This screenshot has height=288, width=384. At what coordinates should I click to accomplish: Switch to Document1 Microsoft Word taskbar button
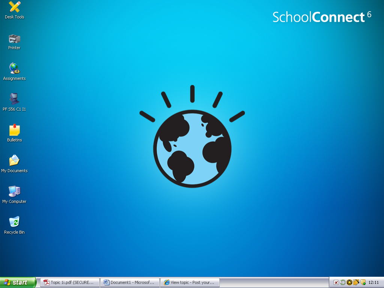point(130,282)
